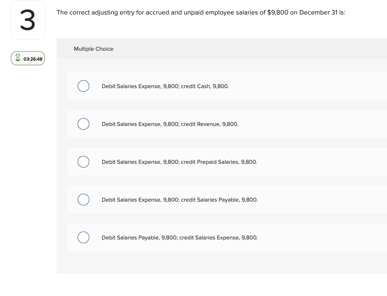Select the answer crediting Salaries Payable

click(x=179, y=200)
